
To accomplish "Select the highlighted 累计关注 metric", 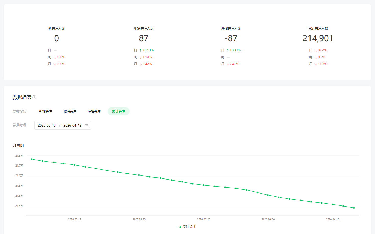I will coord(119,111).
